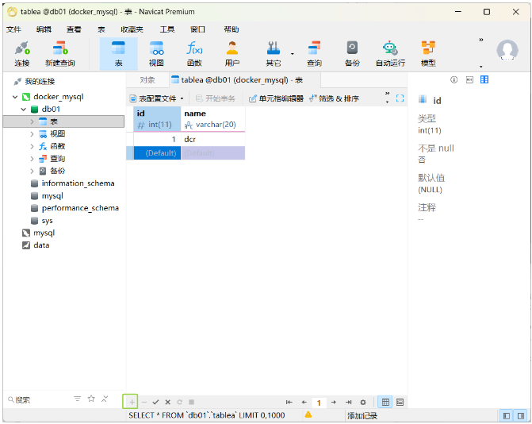Open the 收藏夹 menu
The width and height of the screenshot is (532, 424).
pyautogui.click(x=132, y=29)
